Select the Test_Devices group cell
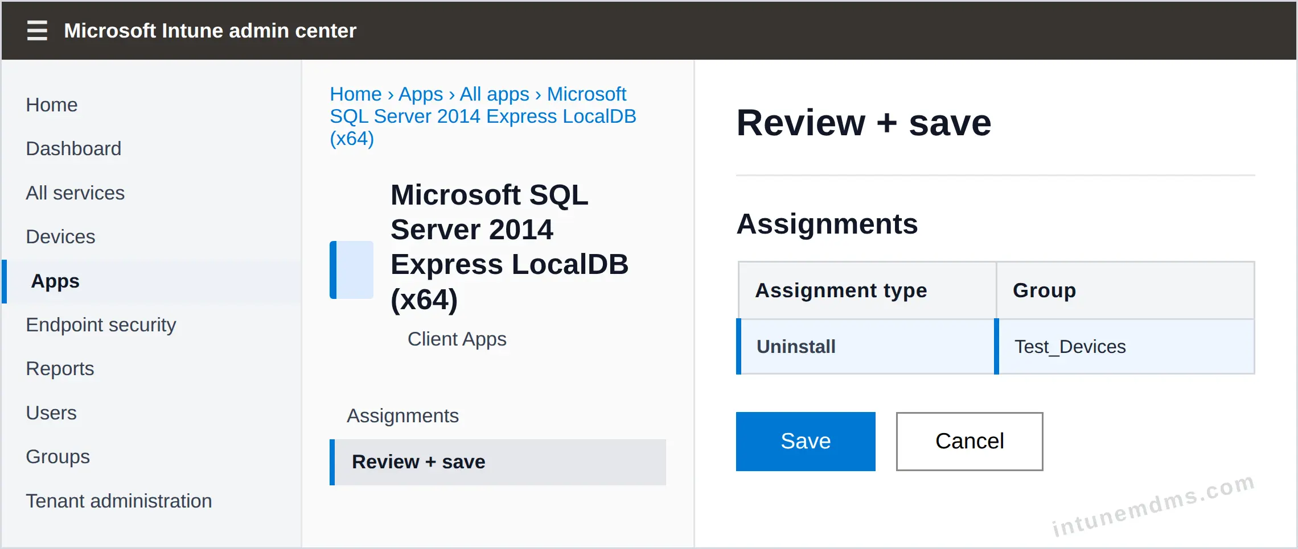This screenshot has height=549, width=1298. pyautogui.click(x=1124, y=346)
